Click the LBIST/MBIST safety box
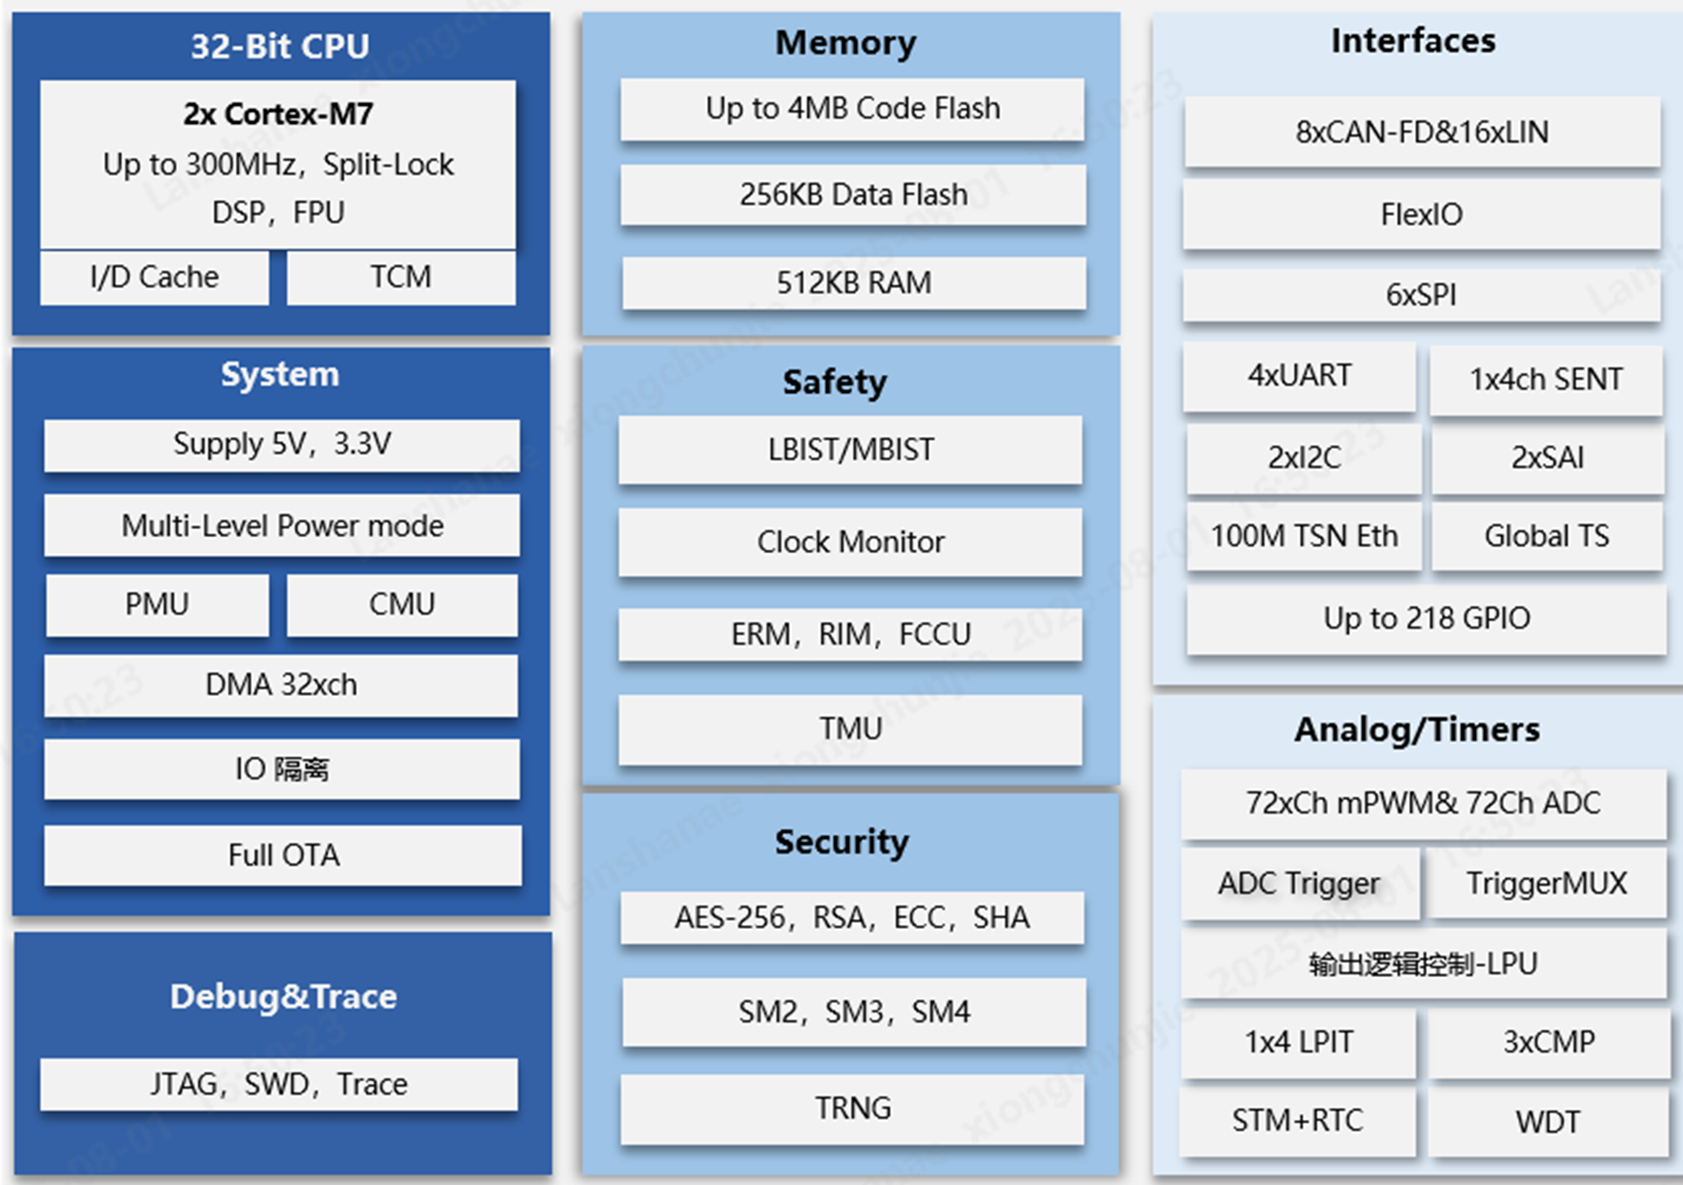The height and width of the screenshot is (1185, 1683). [x=850, y=450]
